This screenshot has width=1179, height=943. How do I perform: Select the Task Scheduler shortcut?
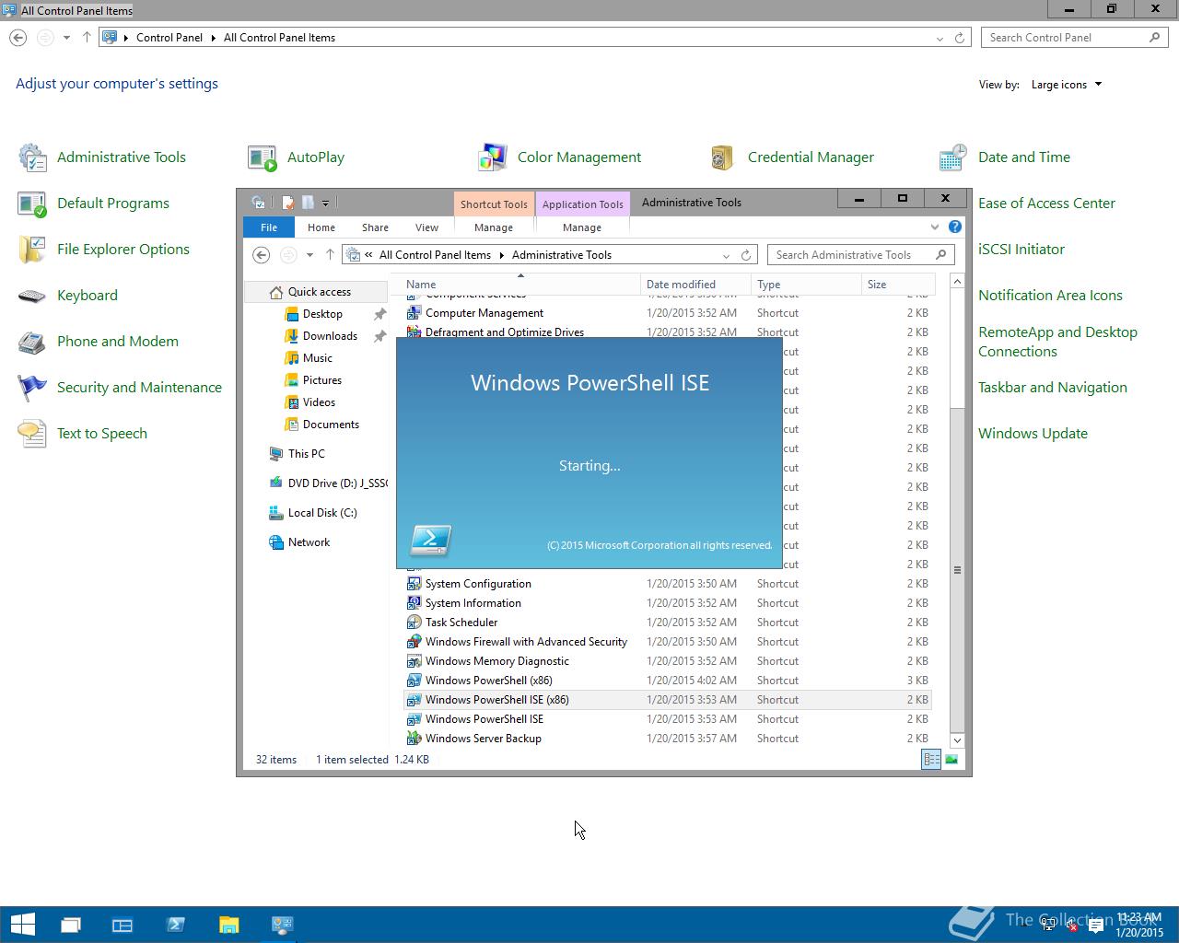[x=669, y=623]
